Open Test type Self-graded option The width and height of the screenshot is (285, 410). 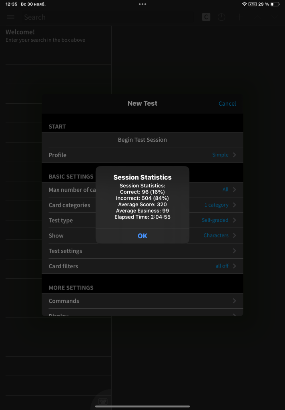coord(215,220)
